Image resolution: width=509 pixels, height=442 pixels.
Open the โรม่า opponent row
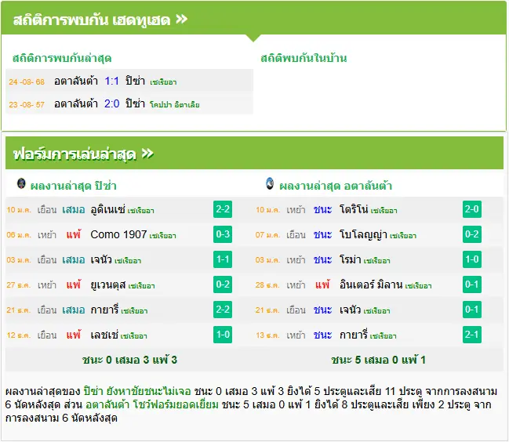pyautogui.click(x=378, y=259)
